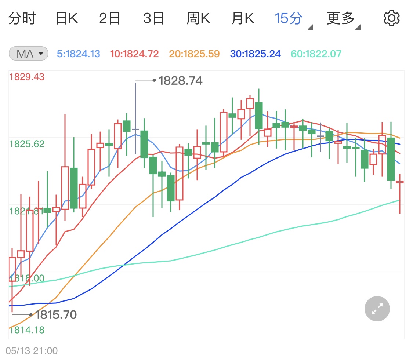Click the date label 05/13 21:00
Image resolution: width=413 pixels, height=357 pixels.
(x=32, y=351)
